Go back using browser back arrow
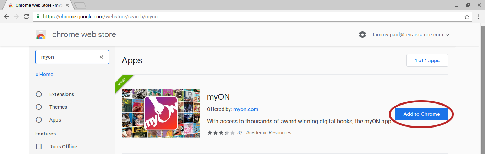The image size is (485, 154). tap(6, 17)
